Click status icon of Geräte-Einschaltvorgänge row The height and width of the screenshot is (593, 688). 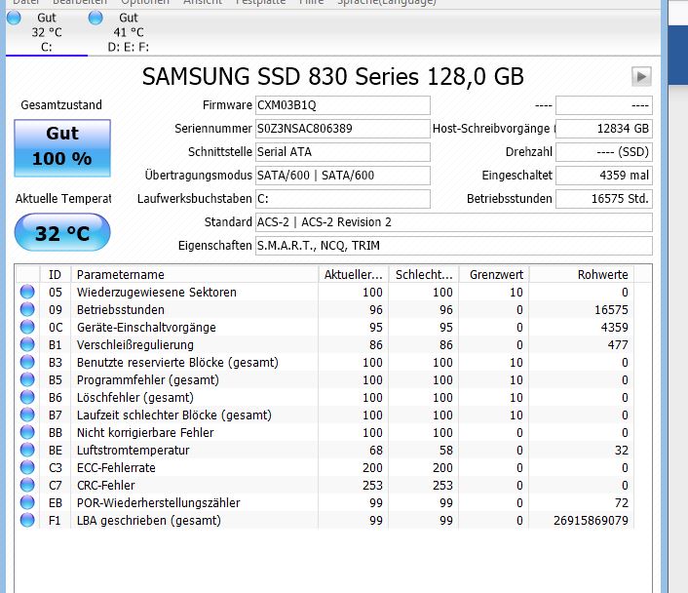tap(27, 327)
